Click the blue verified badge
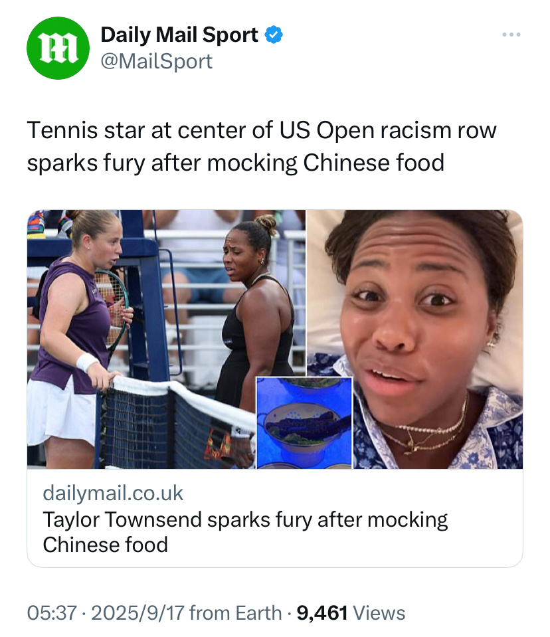The width and height of the screenshot is (550, 637). point(274,35)
